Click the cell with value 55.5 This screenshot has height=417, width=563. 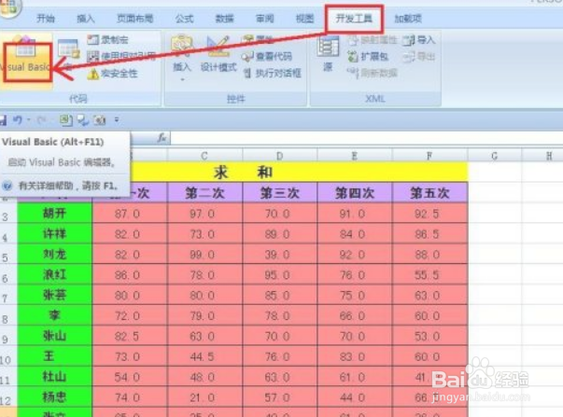coord(429,275)
